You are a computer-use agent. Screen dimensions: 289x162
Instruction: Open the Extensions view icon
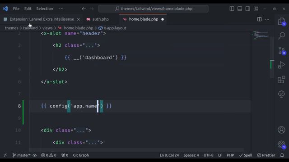pyautogui.click(x=281, y=80)
